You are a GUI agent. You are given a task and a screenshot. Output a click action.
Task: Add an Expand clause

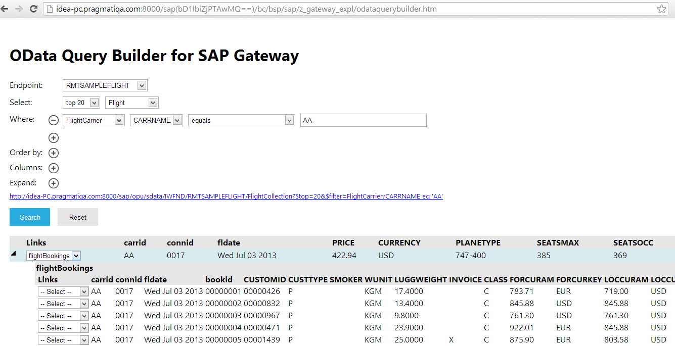point(53,183)
